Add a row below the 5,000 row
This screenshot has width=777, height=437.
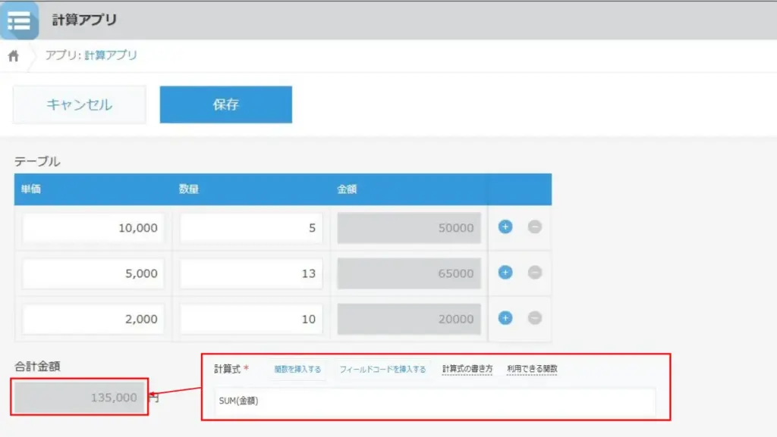pos(505,273)
